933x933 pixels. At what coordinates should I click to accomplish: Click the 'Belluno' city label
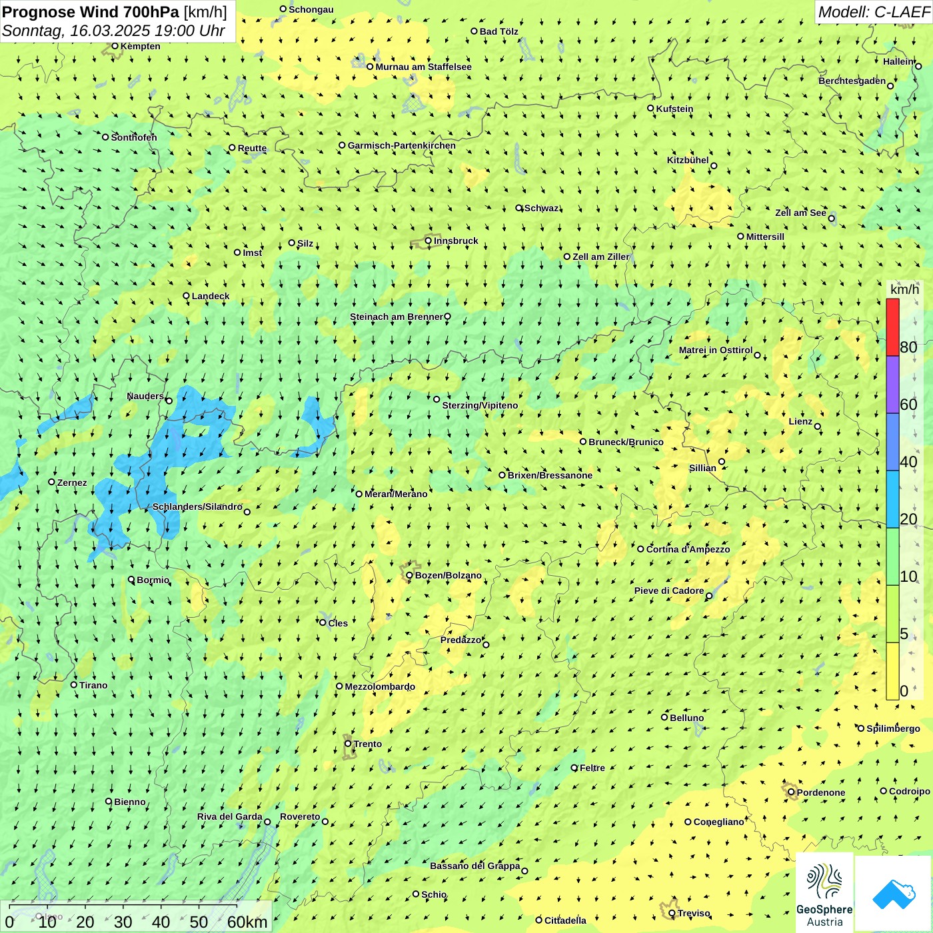(x=686, y=718)
